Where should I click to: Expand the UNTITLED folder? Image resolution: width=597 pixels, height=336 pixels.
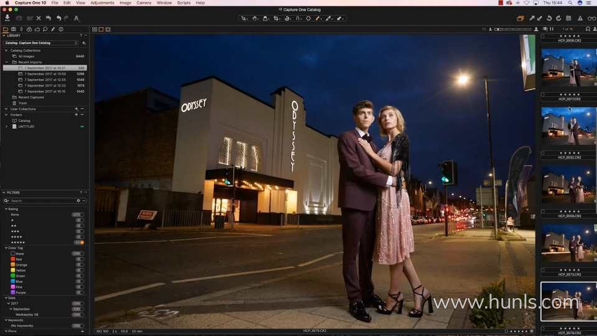point(6,126)
